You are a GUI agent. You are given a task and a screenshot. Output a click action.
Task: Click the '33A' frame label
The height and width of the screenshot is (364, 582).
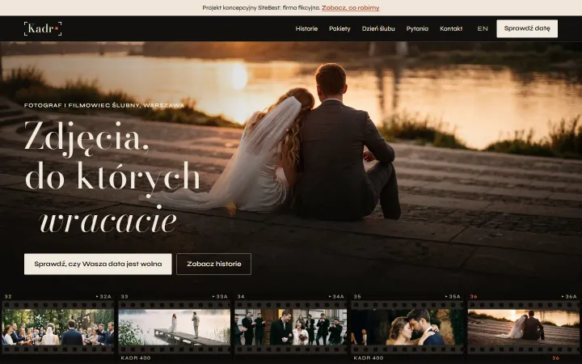220,296
